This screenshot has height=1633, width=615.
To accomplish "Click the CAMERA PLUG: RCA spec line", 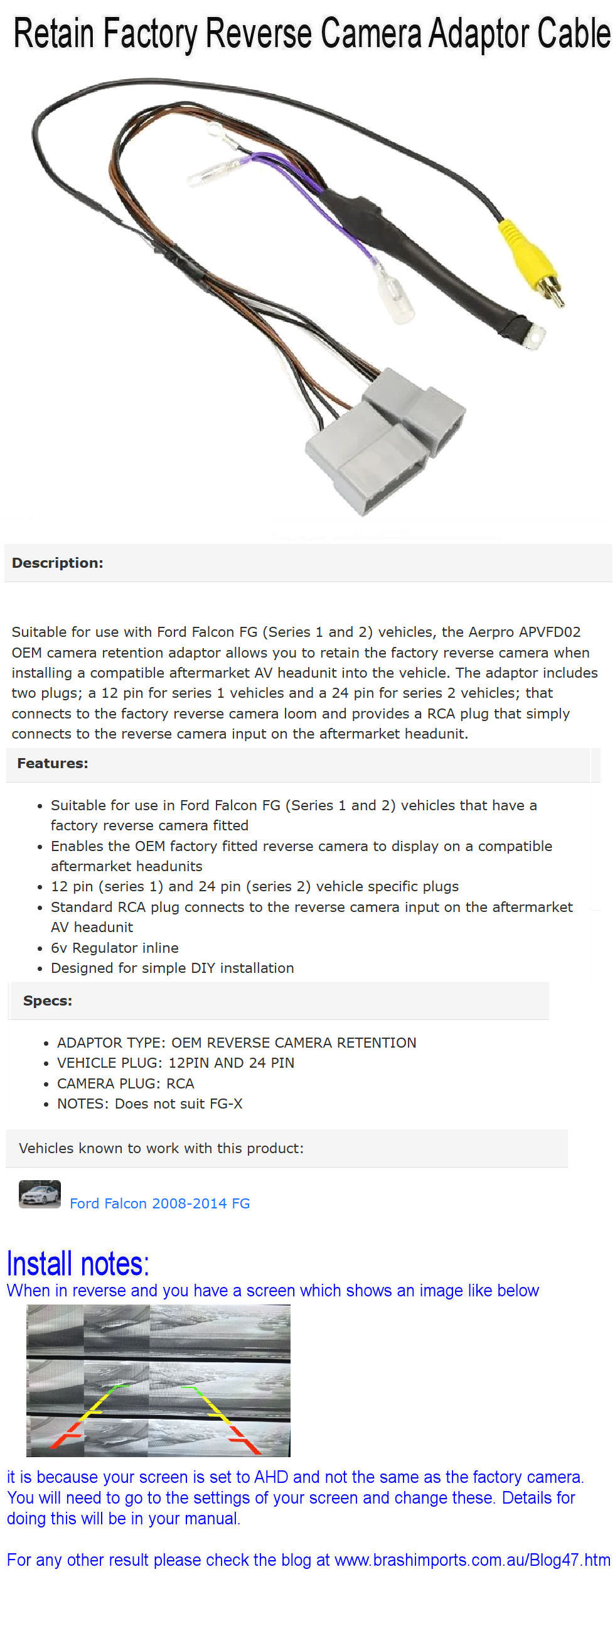I will pos(126,1083).
